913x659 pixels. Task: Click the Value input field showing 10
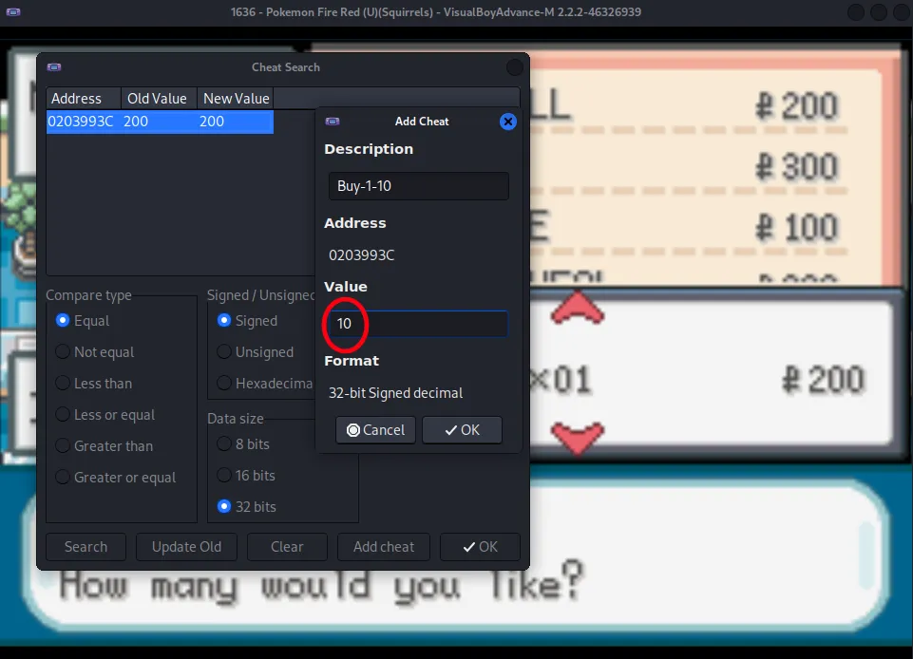(418, 324)
